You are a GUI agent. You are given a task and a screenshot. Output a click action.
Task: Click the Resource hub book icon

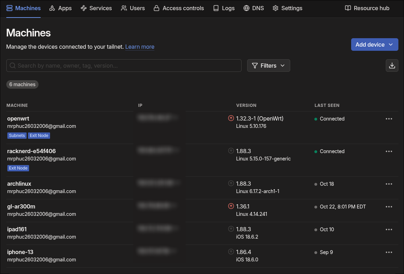coord(348,8)
